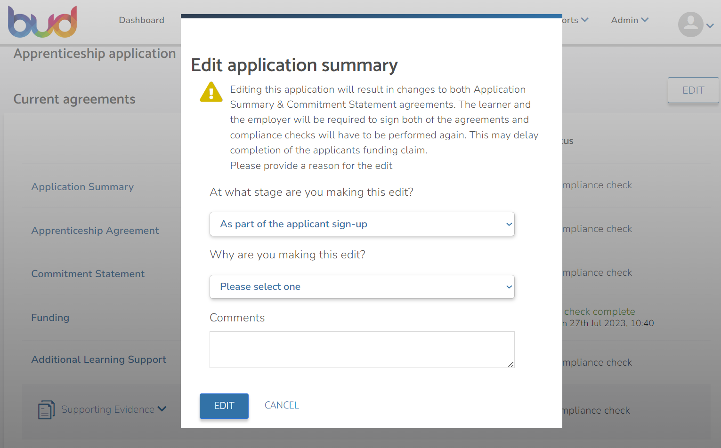Open the partially hidden Reports menu
The width and height of the screenshot is (721, 448).
coord(575,20)
